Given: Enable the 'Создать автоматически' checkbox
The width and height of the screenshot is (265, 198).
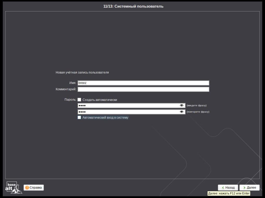Looking at the screenshot, I should [79, 100].
